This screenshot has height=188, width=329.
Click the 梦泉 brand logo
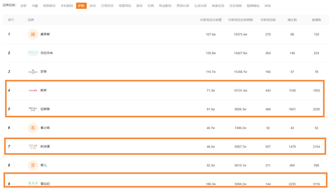tap(33, 72)
